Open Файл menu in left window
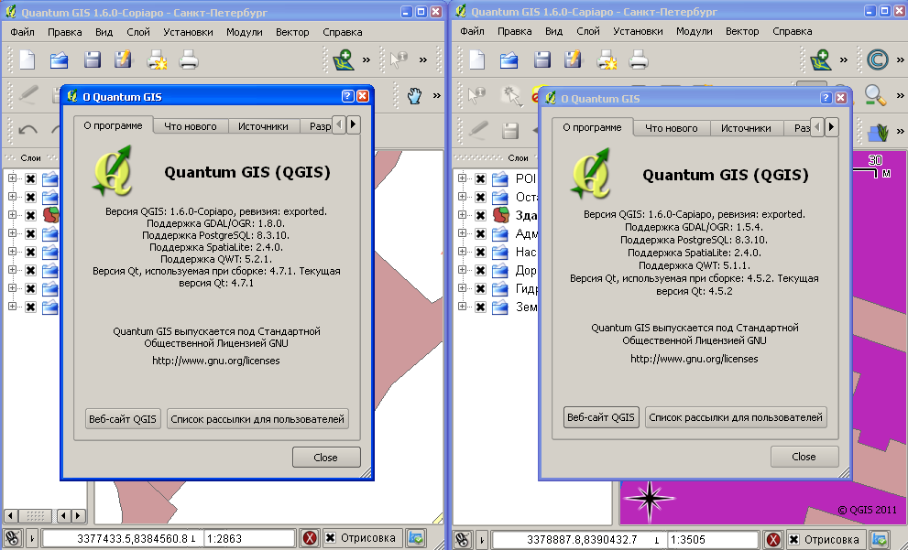 [x=22, y=32]
